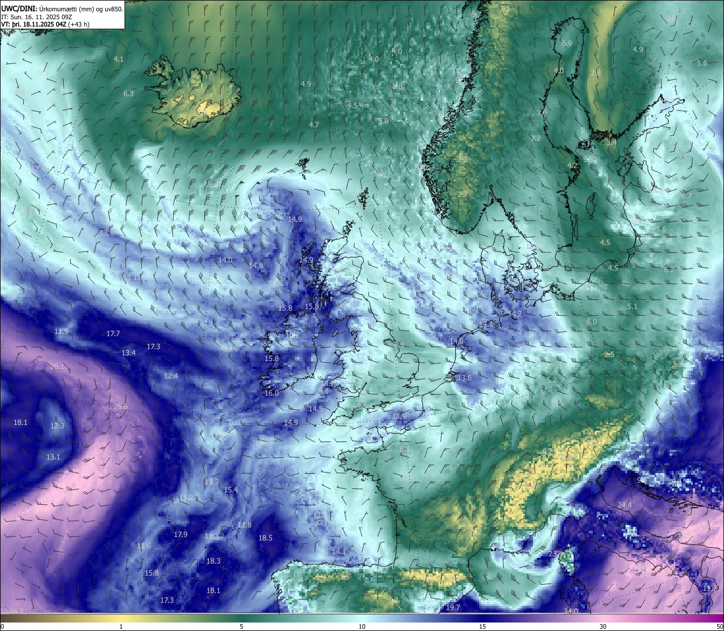Click the 2.8 value over Finland
The width and height of the screenshot is (724, 631).
(596, 73)
